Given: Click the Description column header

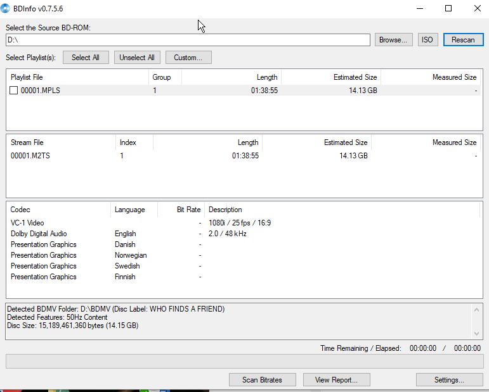Looking at the screenshot, I should (342, 210).
